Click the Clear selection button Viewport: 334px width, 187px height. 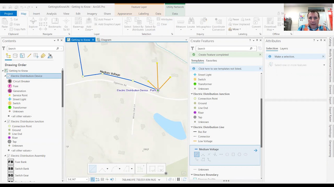point(162,24)
